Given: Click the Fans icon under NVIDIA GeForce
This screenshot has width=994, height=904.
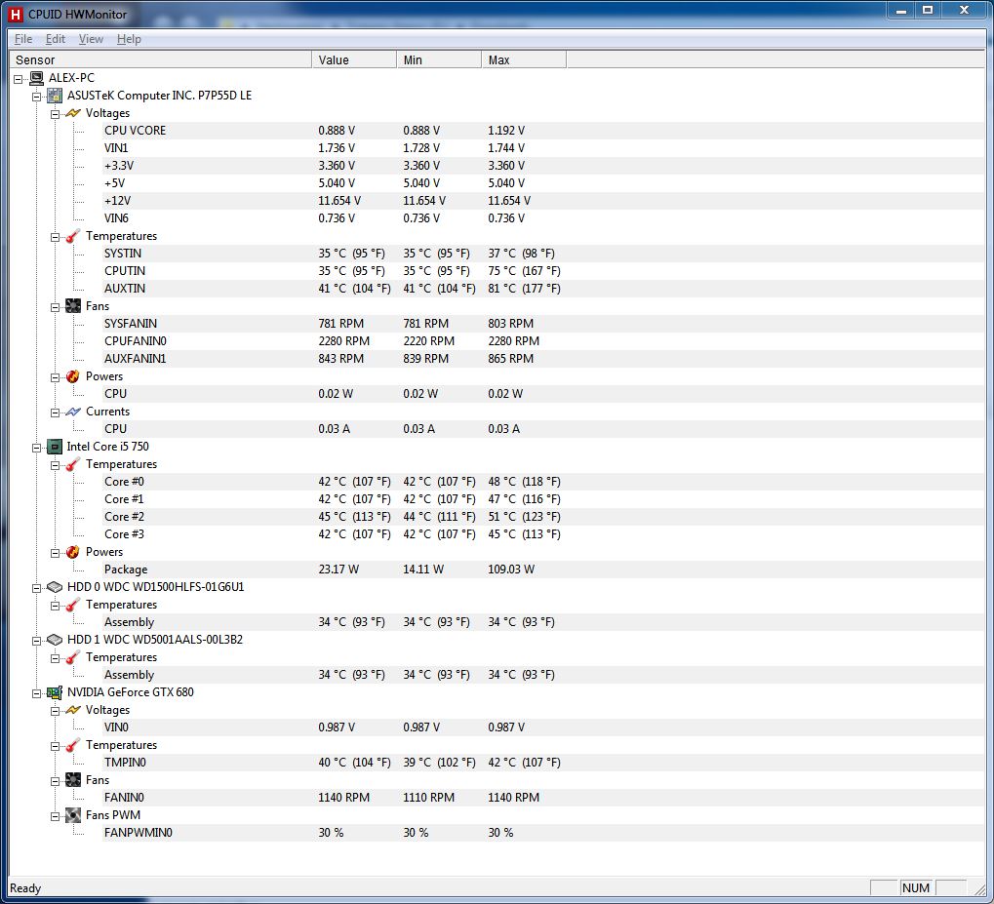Looking at the screenshot, I should click(x=73, y=780).
